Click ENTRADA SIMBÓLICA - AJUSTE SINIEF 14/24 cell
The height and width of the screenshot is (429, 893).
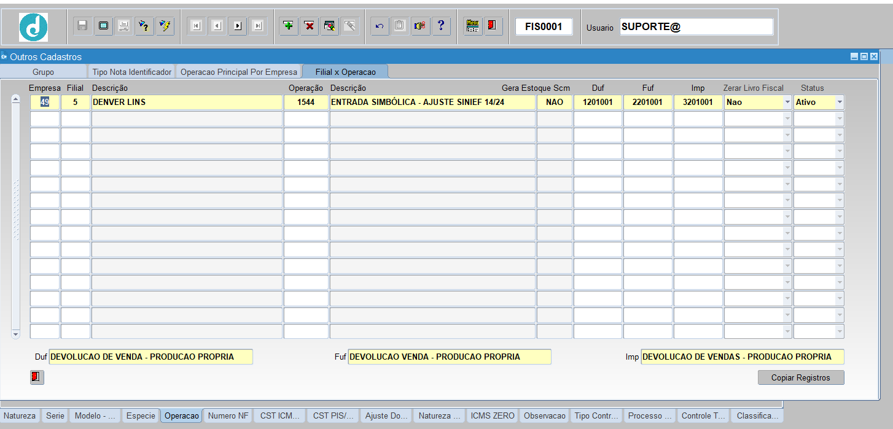(432, 102)
